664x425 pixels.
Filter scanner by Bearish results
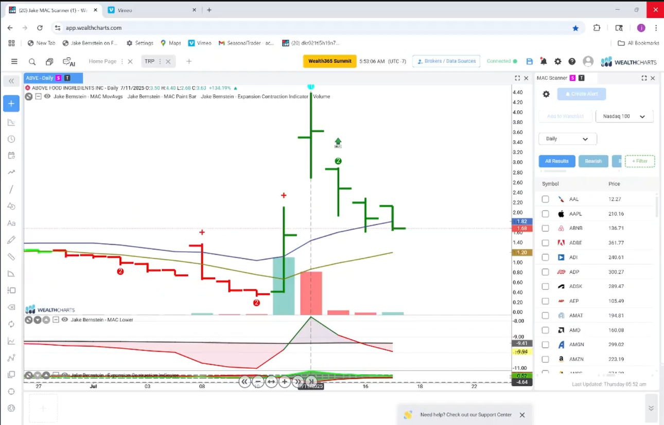click(593, 161)
